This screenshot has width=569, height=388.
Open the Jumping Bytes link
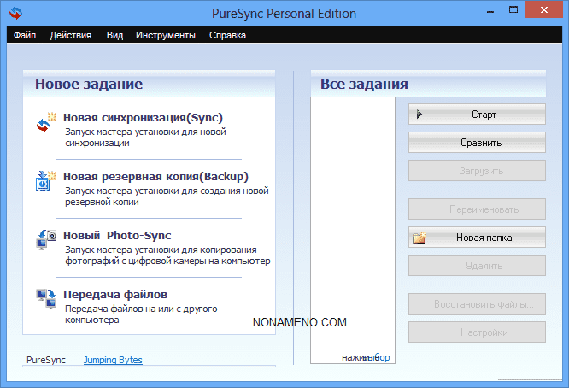[113, 360]
